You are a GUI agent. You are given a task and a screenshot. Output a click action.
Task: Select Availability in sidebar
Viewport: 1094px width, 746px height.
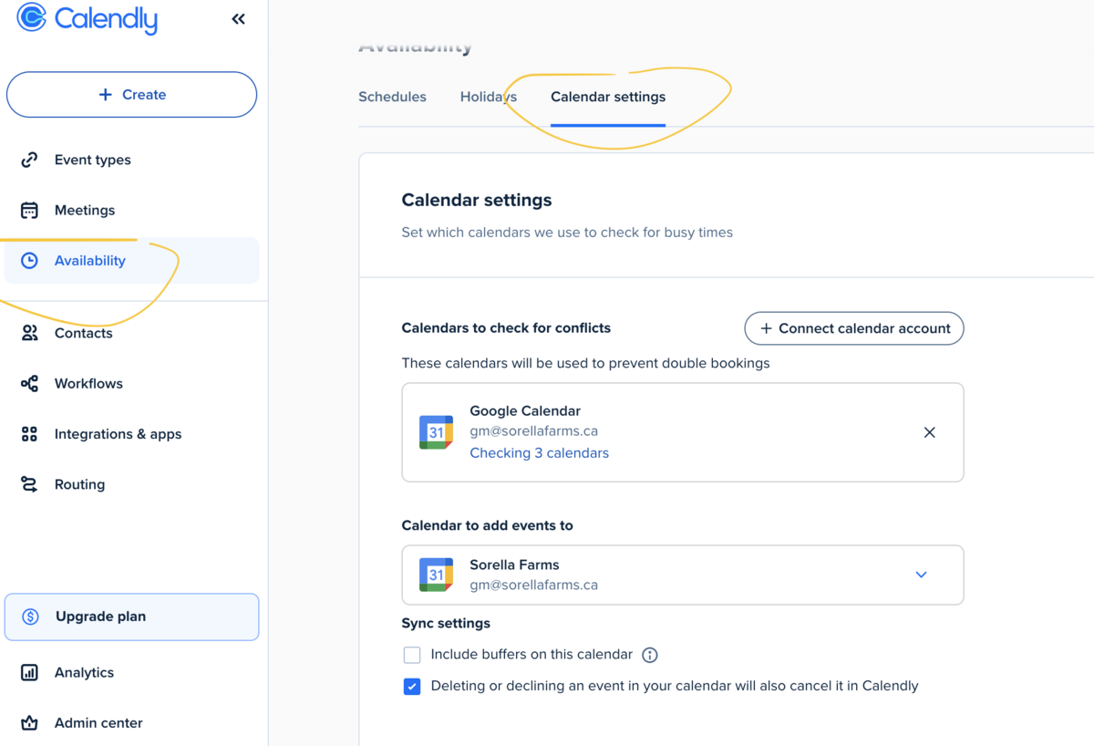(131, 261)
